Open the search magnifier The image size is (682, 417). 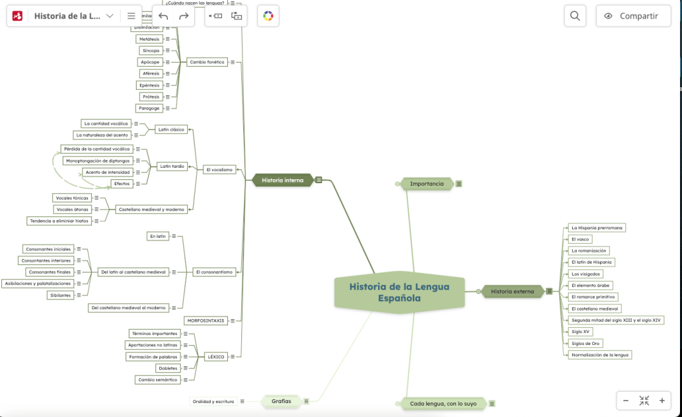click(x=575, y=16)
